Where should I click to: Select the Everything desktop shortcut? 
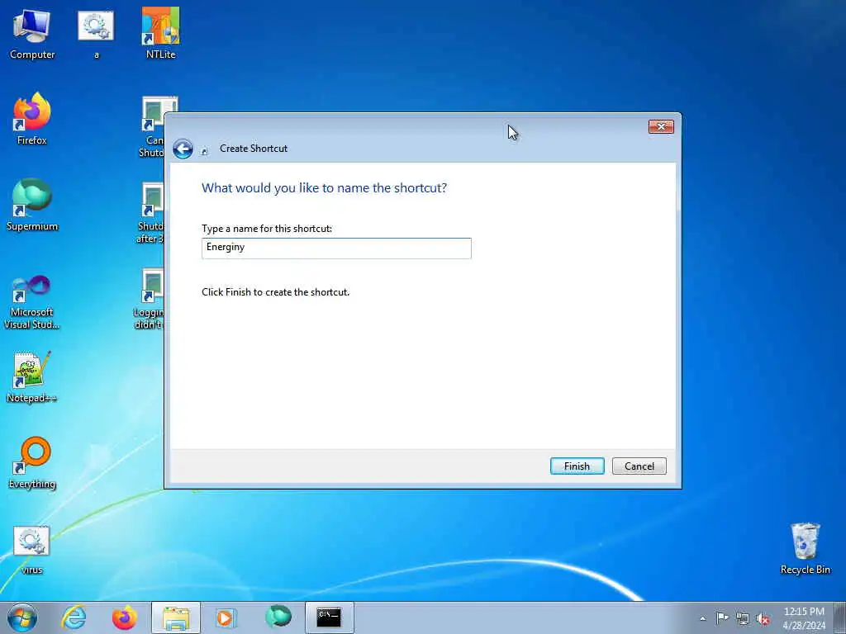(x=32, y=462)
